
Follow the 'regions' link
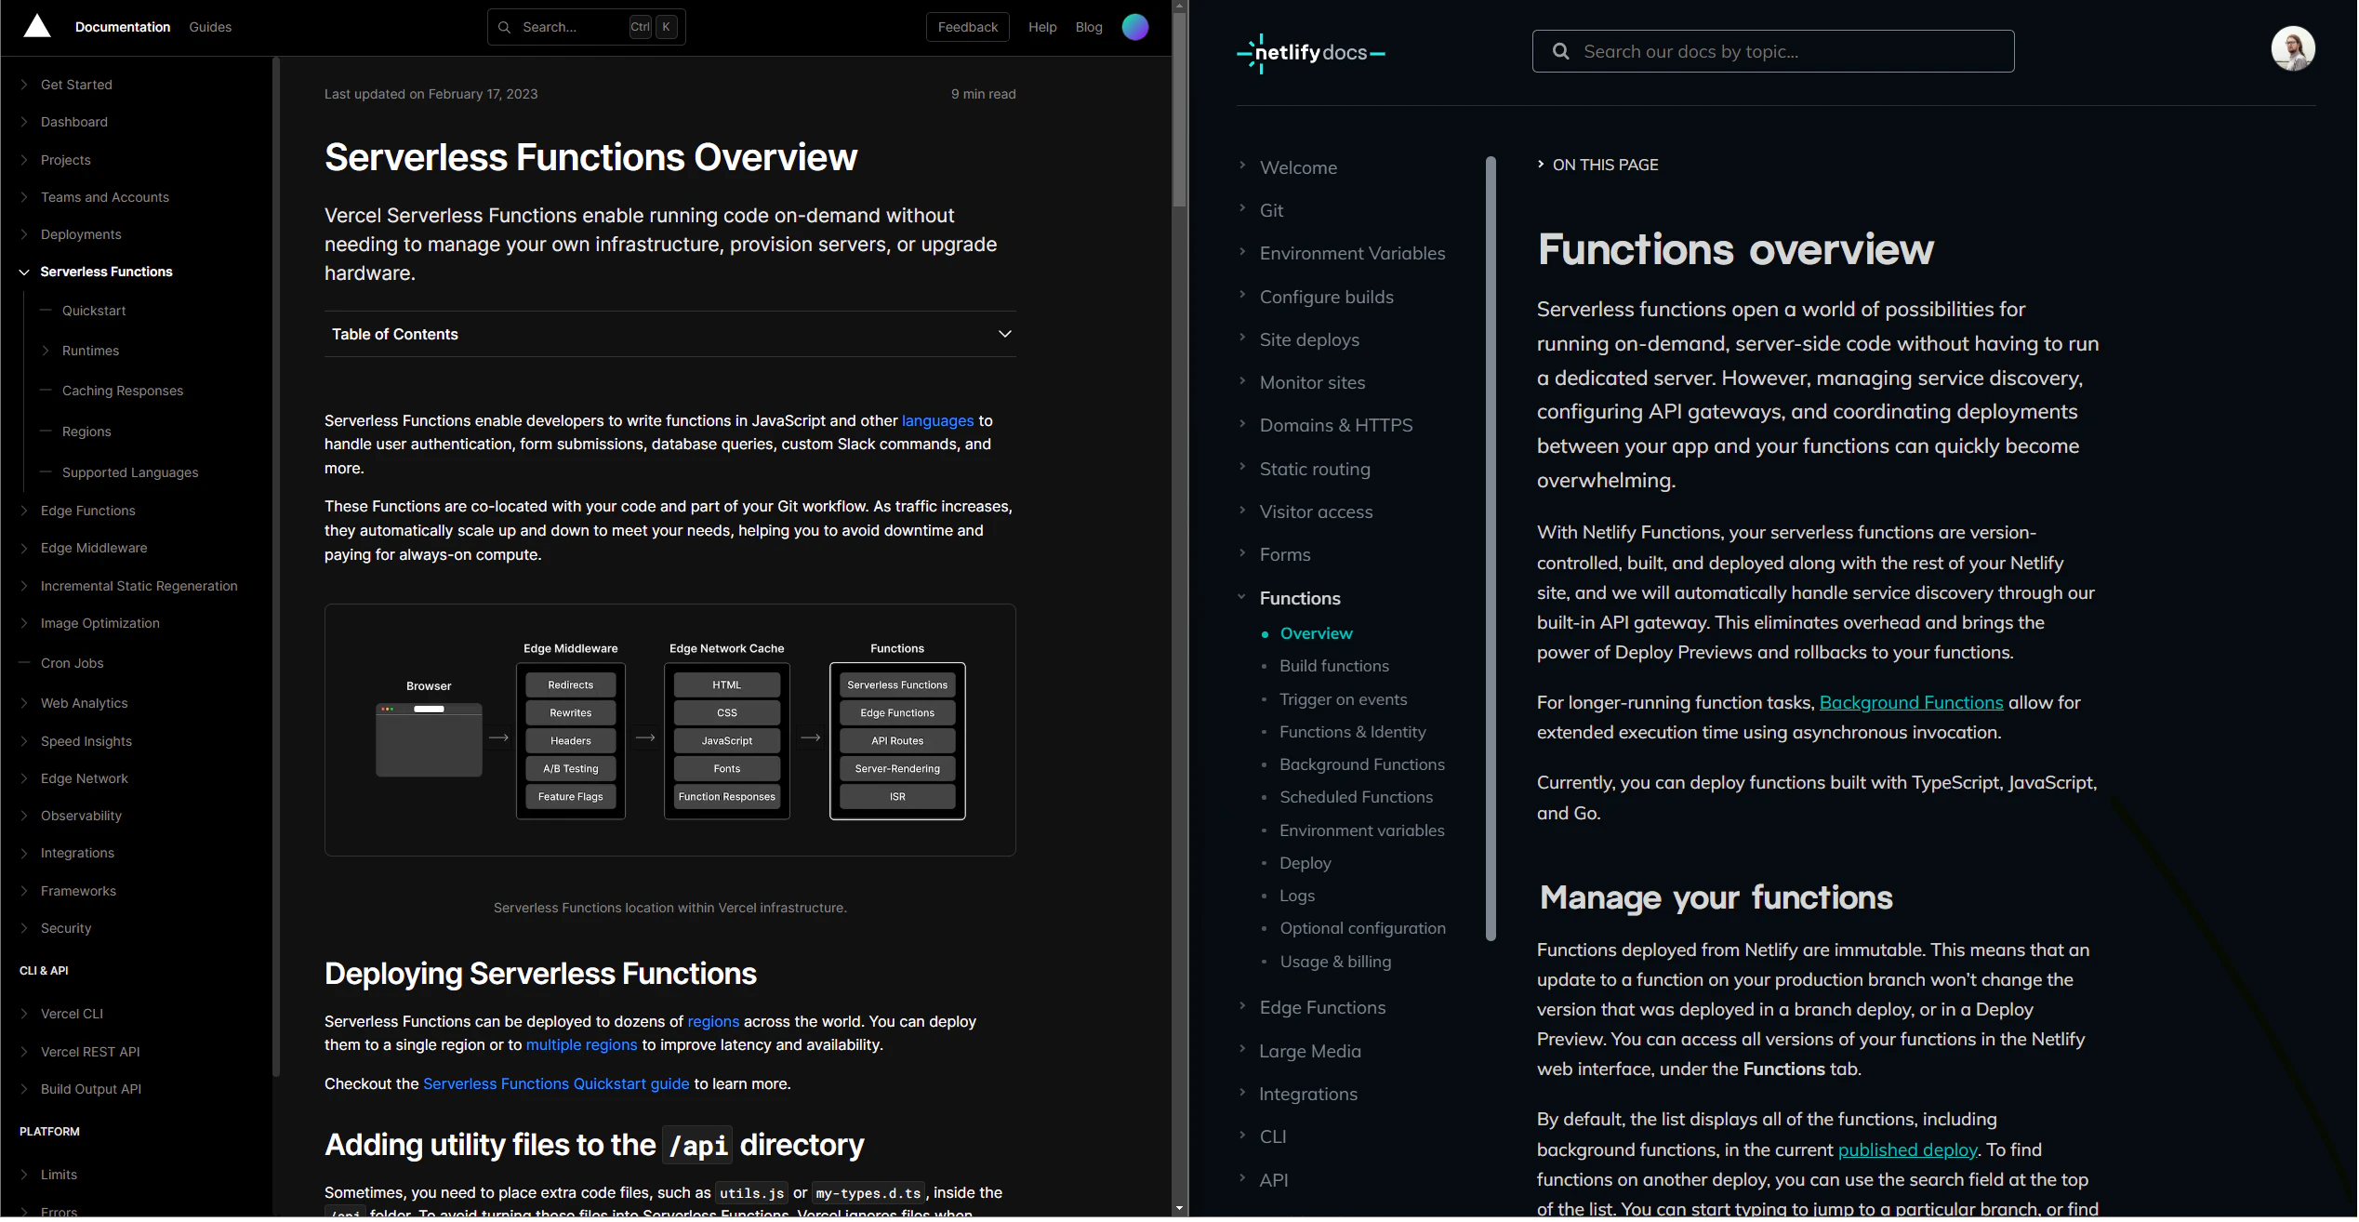pyautogui.click(x=713, y=1021)
